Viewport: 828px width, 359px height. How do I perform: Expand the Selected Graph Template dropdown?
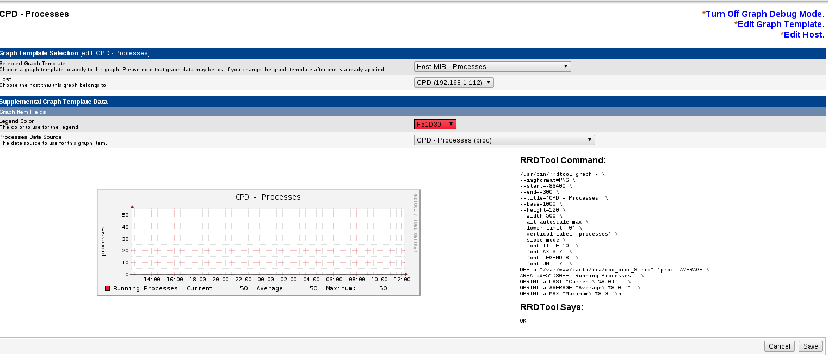(492, 67)
